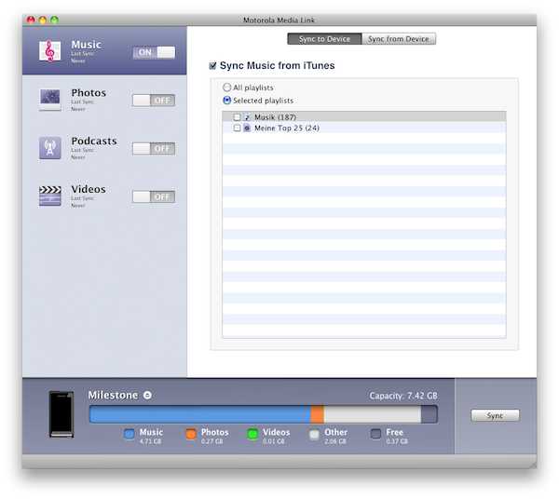Check the Musik (187) playlist checkbox
The width and height of the screenshot is (559, 499).
point(237,116)
